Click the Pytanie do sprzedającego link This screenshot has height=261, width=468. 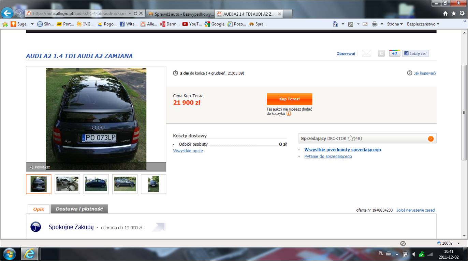328,157
